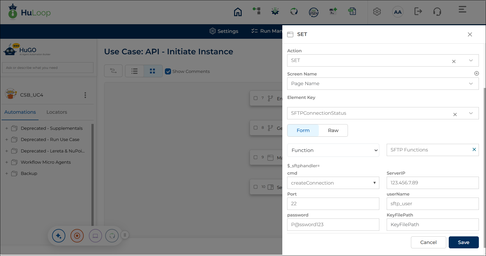Open the document settings icon
The image size is (486, 256).
click(x=352, y=11)
